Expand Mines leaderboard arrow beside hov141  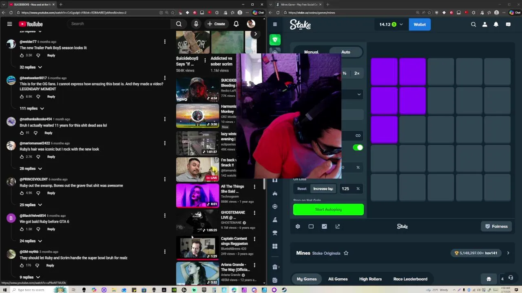coord(508,253)
